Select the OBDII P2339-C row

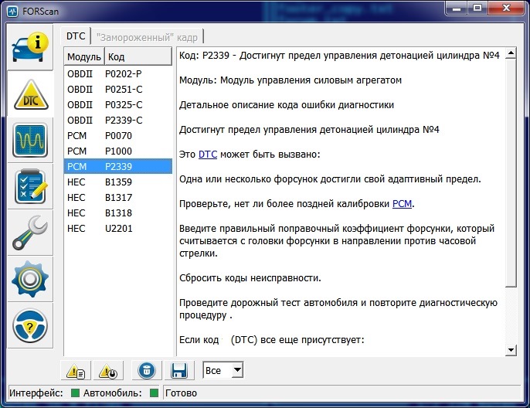pos(118,120)
